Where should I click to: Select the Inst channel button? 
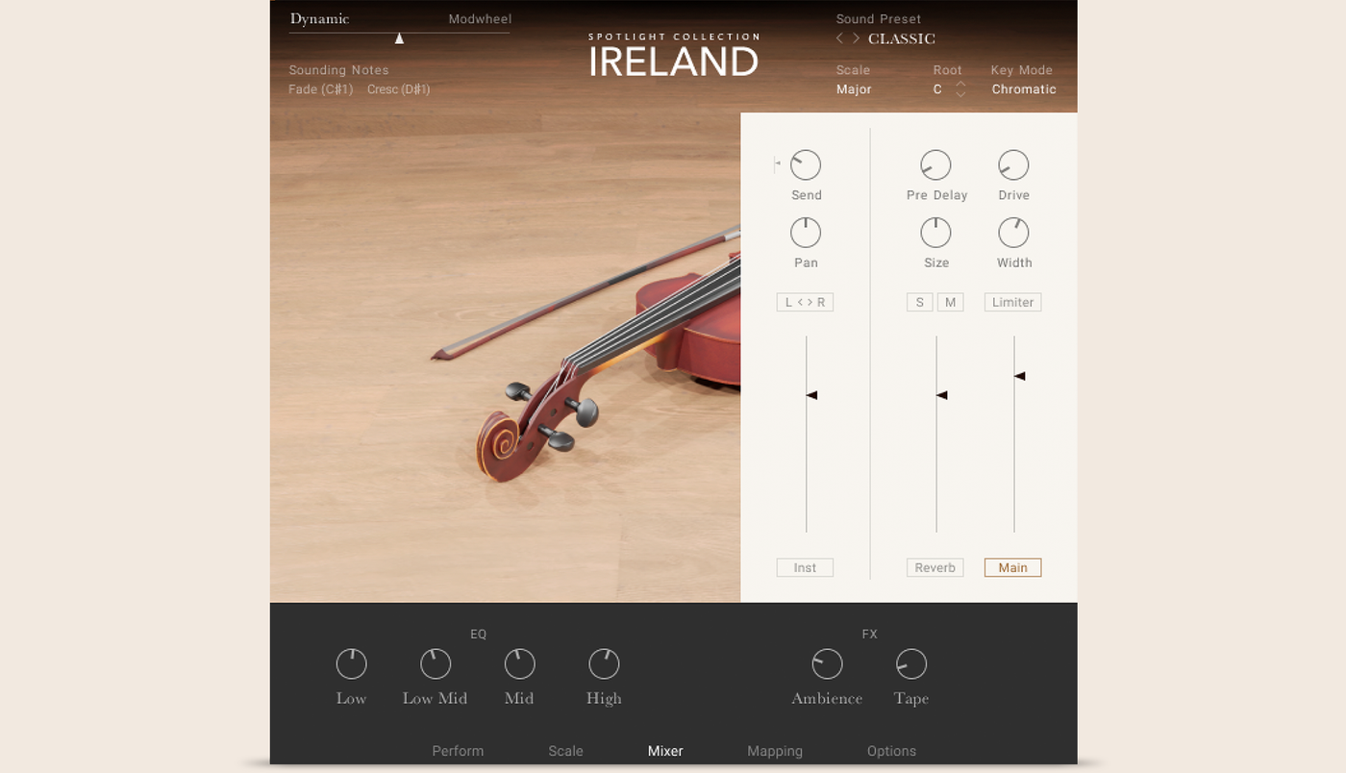tap(805, 567)
